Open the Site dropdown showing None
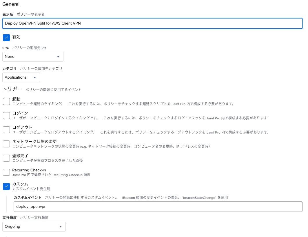The image size is (308, 237). (33, 57)
